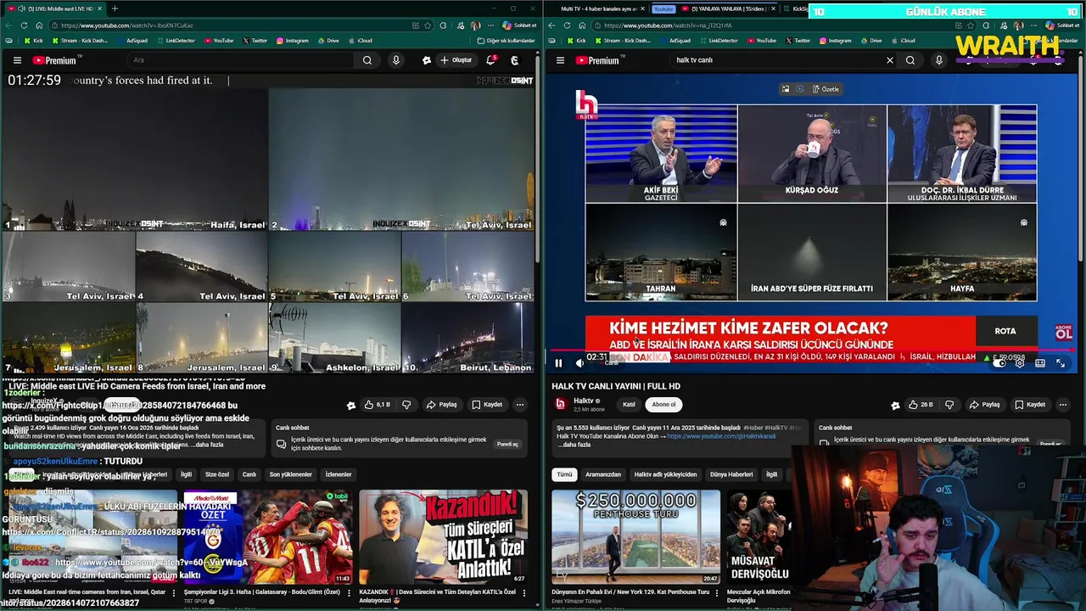Expand Halk TV description with ...daha fazla

pos(574,445)
